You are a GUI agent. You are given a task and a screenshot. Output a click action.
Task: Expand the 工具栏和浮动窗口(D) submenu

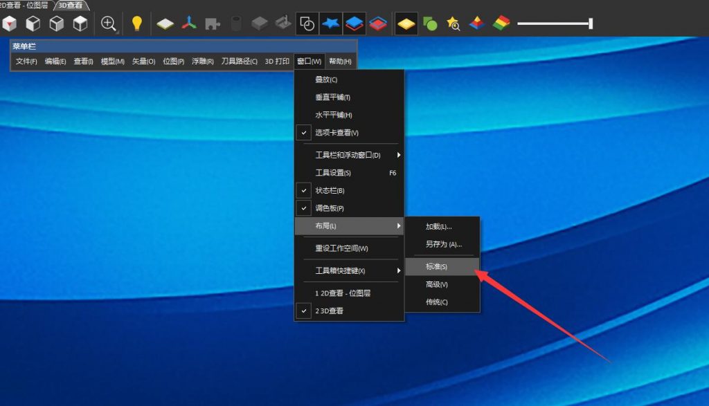pos(349,155)
